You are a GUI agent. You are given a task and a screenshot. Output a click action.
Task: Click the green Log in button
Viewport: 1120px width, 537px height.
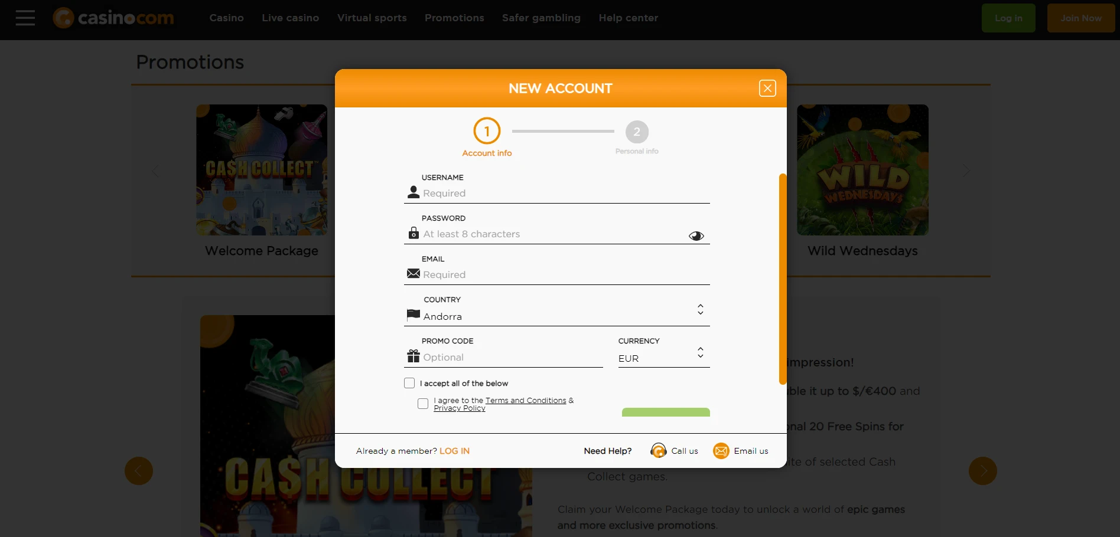click(1008, 18)
